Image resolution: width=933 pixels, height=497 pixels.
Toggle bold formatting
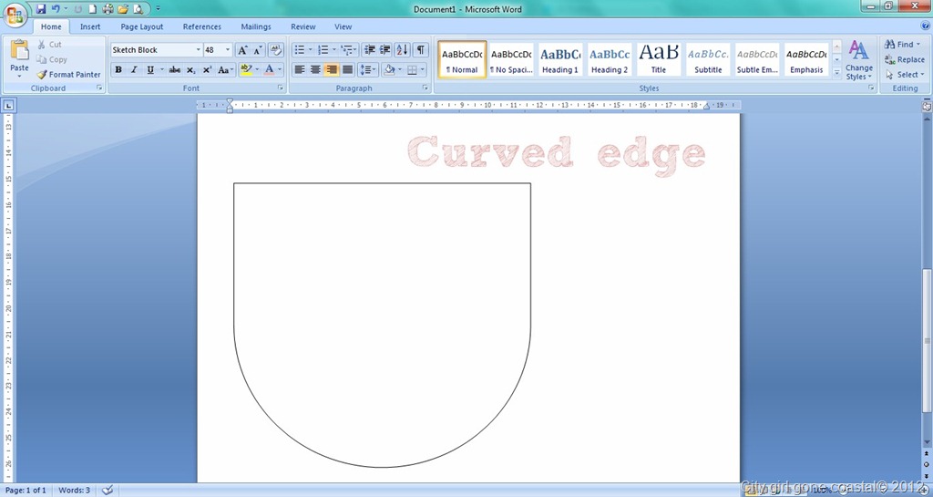click(x=118, y=69)
